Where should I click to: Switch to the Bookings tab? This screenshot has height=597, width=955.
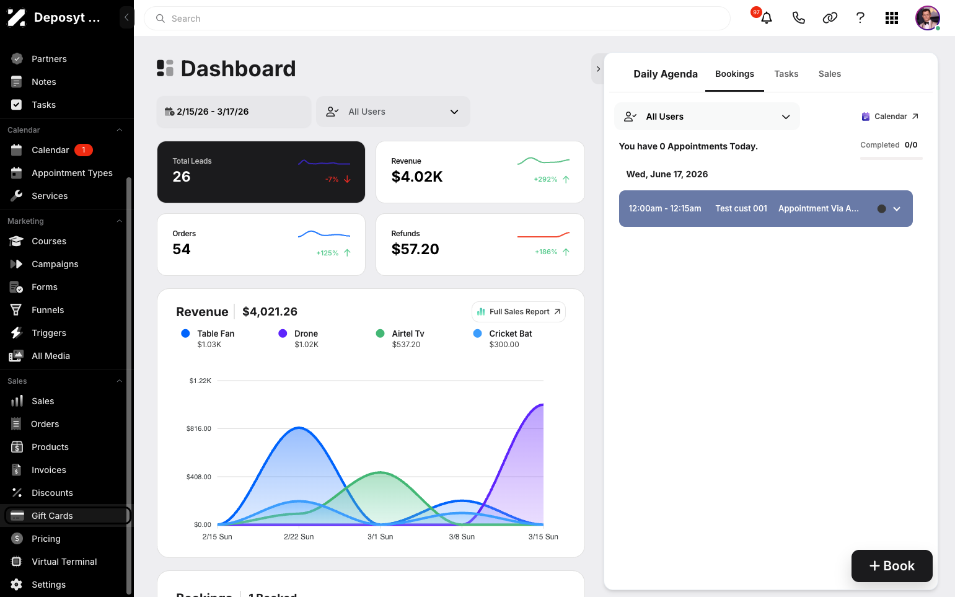click(734, 74)
